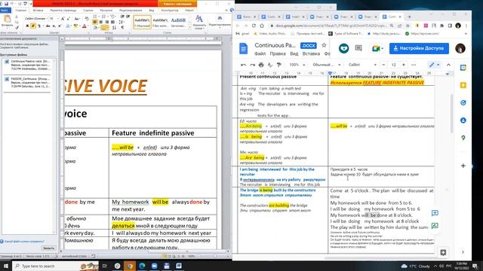Screen dimensions: 483x271
Task: Bookmark this page star in Chrome address bar
Action: click(408, 26)
